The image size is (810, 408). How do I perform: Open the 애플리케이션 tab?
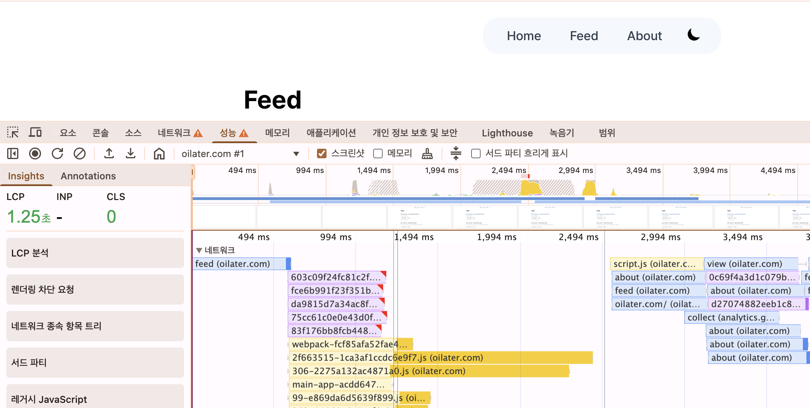coord(331,133)
